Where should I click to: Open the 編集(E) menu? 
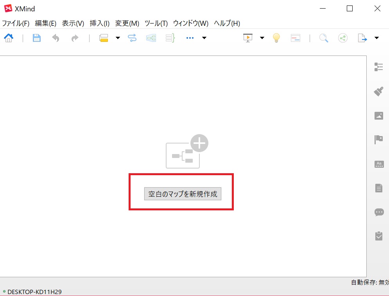[46, 23]
